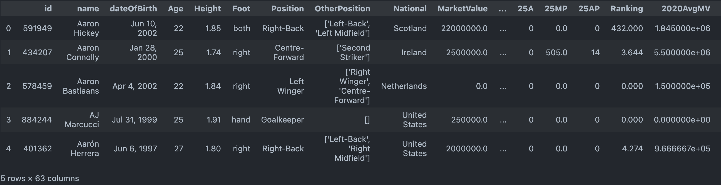This screenshot has height=185, width=721.
Task: Click the 505.0 value in 25MP column
Action: pyautogui.click(x=556, y=52)
